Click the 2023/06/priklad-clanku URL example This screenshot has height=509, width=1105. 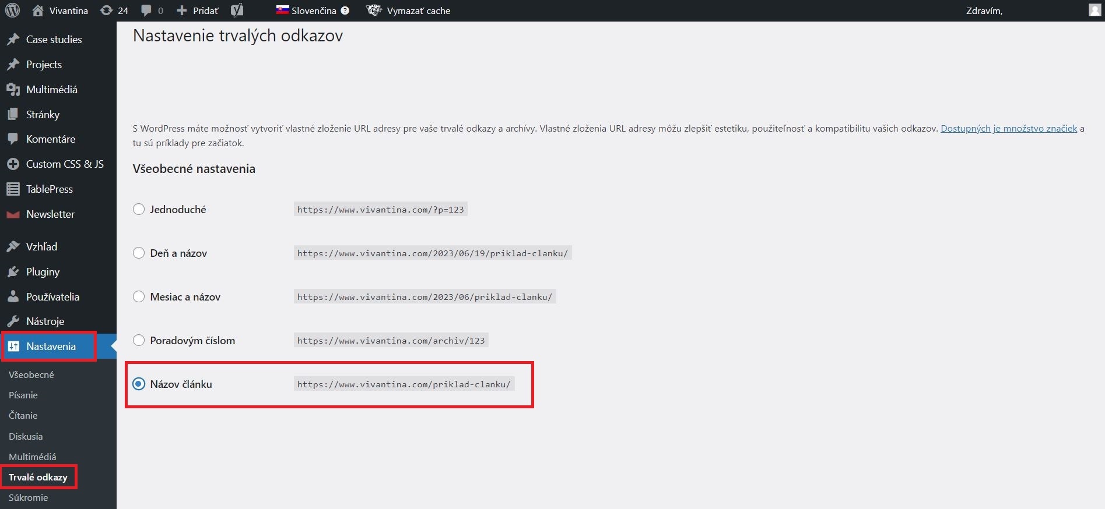[x=425, y=297]
